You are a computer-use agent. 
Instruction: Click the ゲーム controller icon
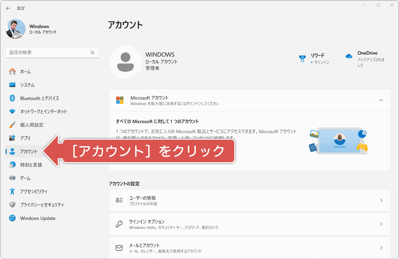[x=12, y=178]
